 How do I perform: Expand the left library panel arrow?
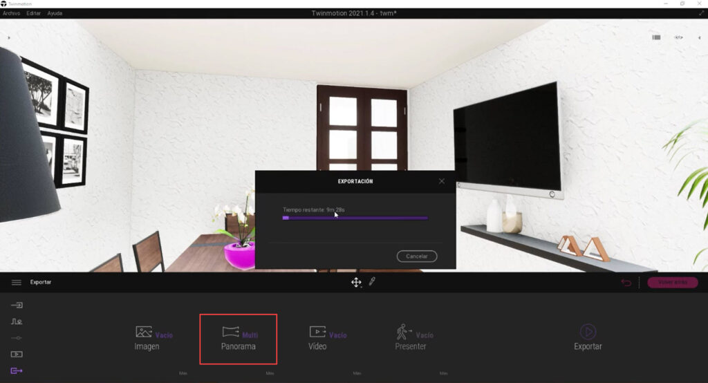coord(9,37)
